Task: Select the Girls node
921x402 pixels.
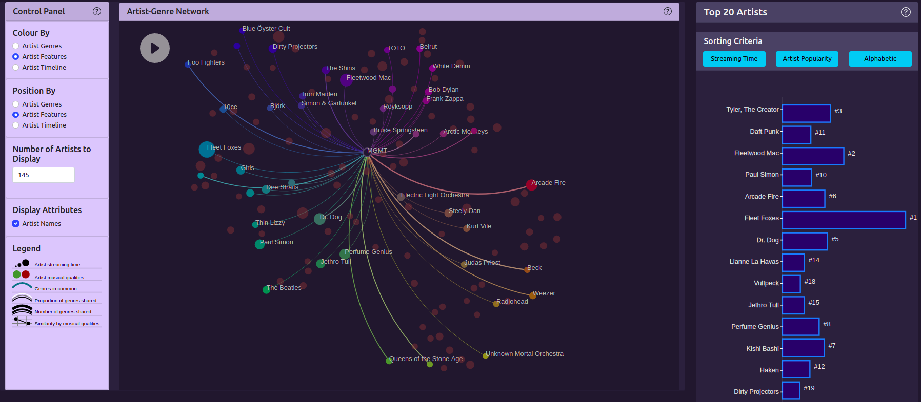Action: click(241, 170)
